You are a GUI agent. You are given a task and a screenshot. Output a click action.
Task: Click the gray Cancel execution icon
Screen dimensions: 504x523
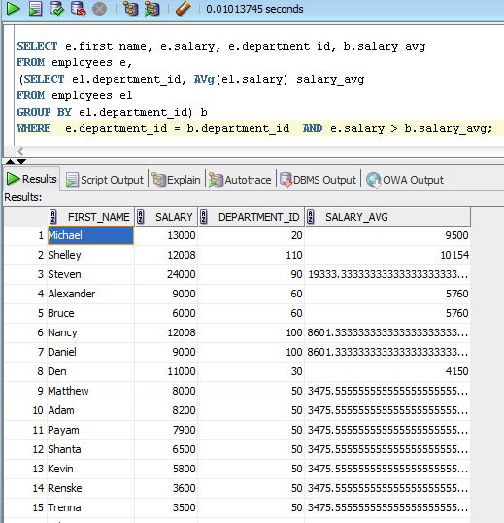(99, 9)
